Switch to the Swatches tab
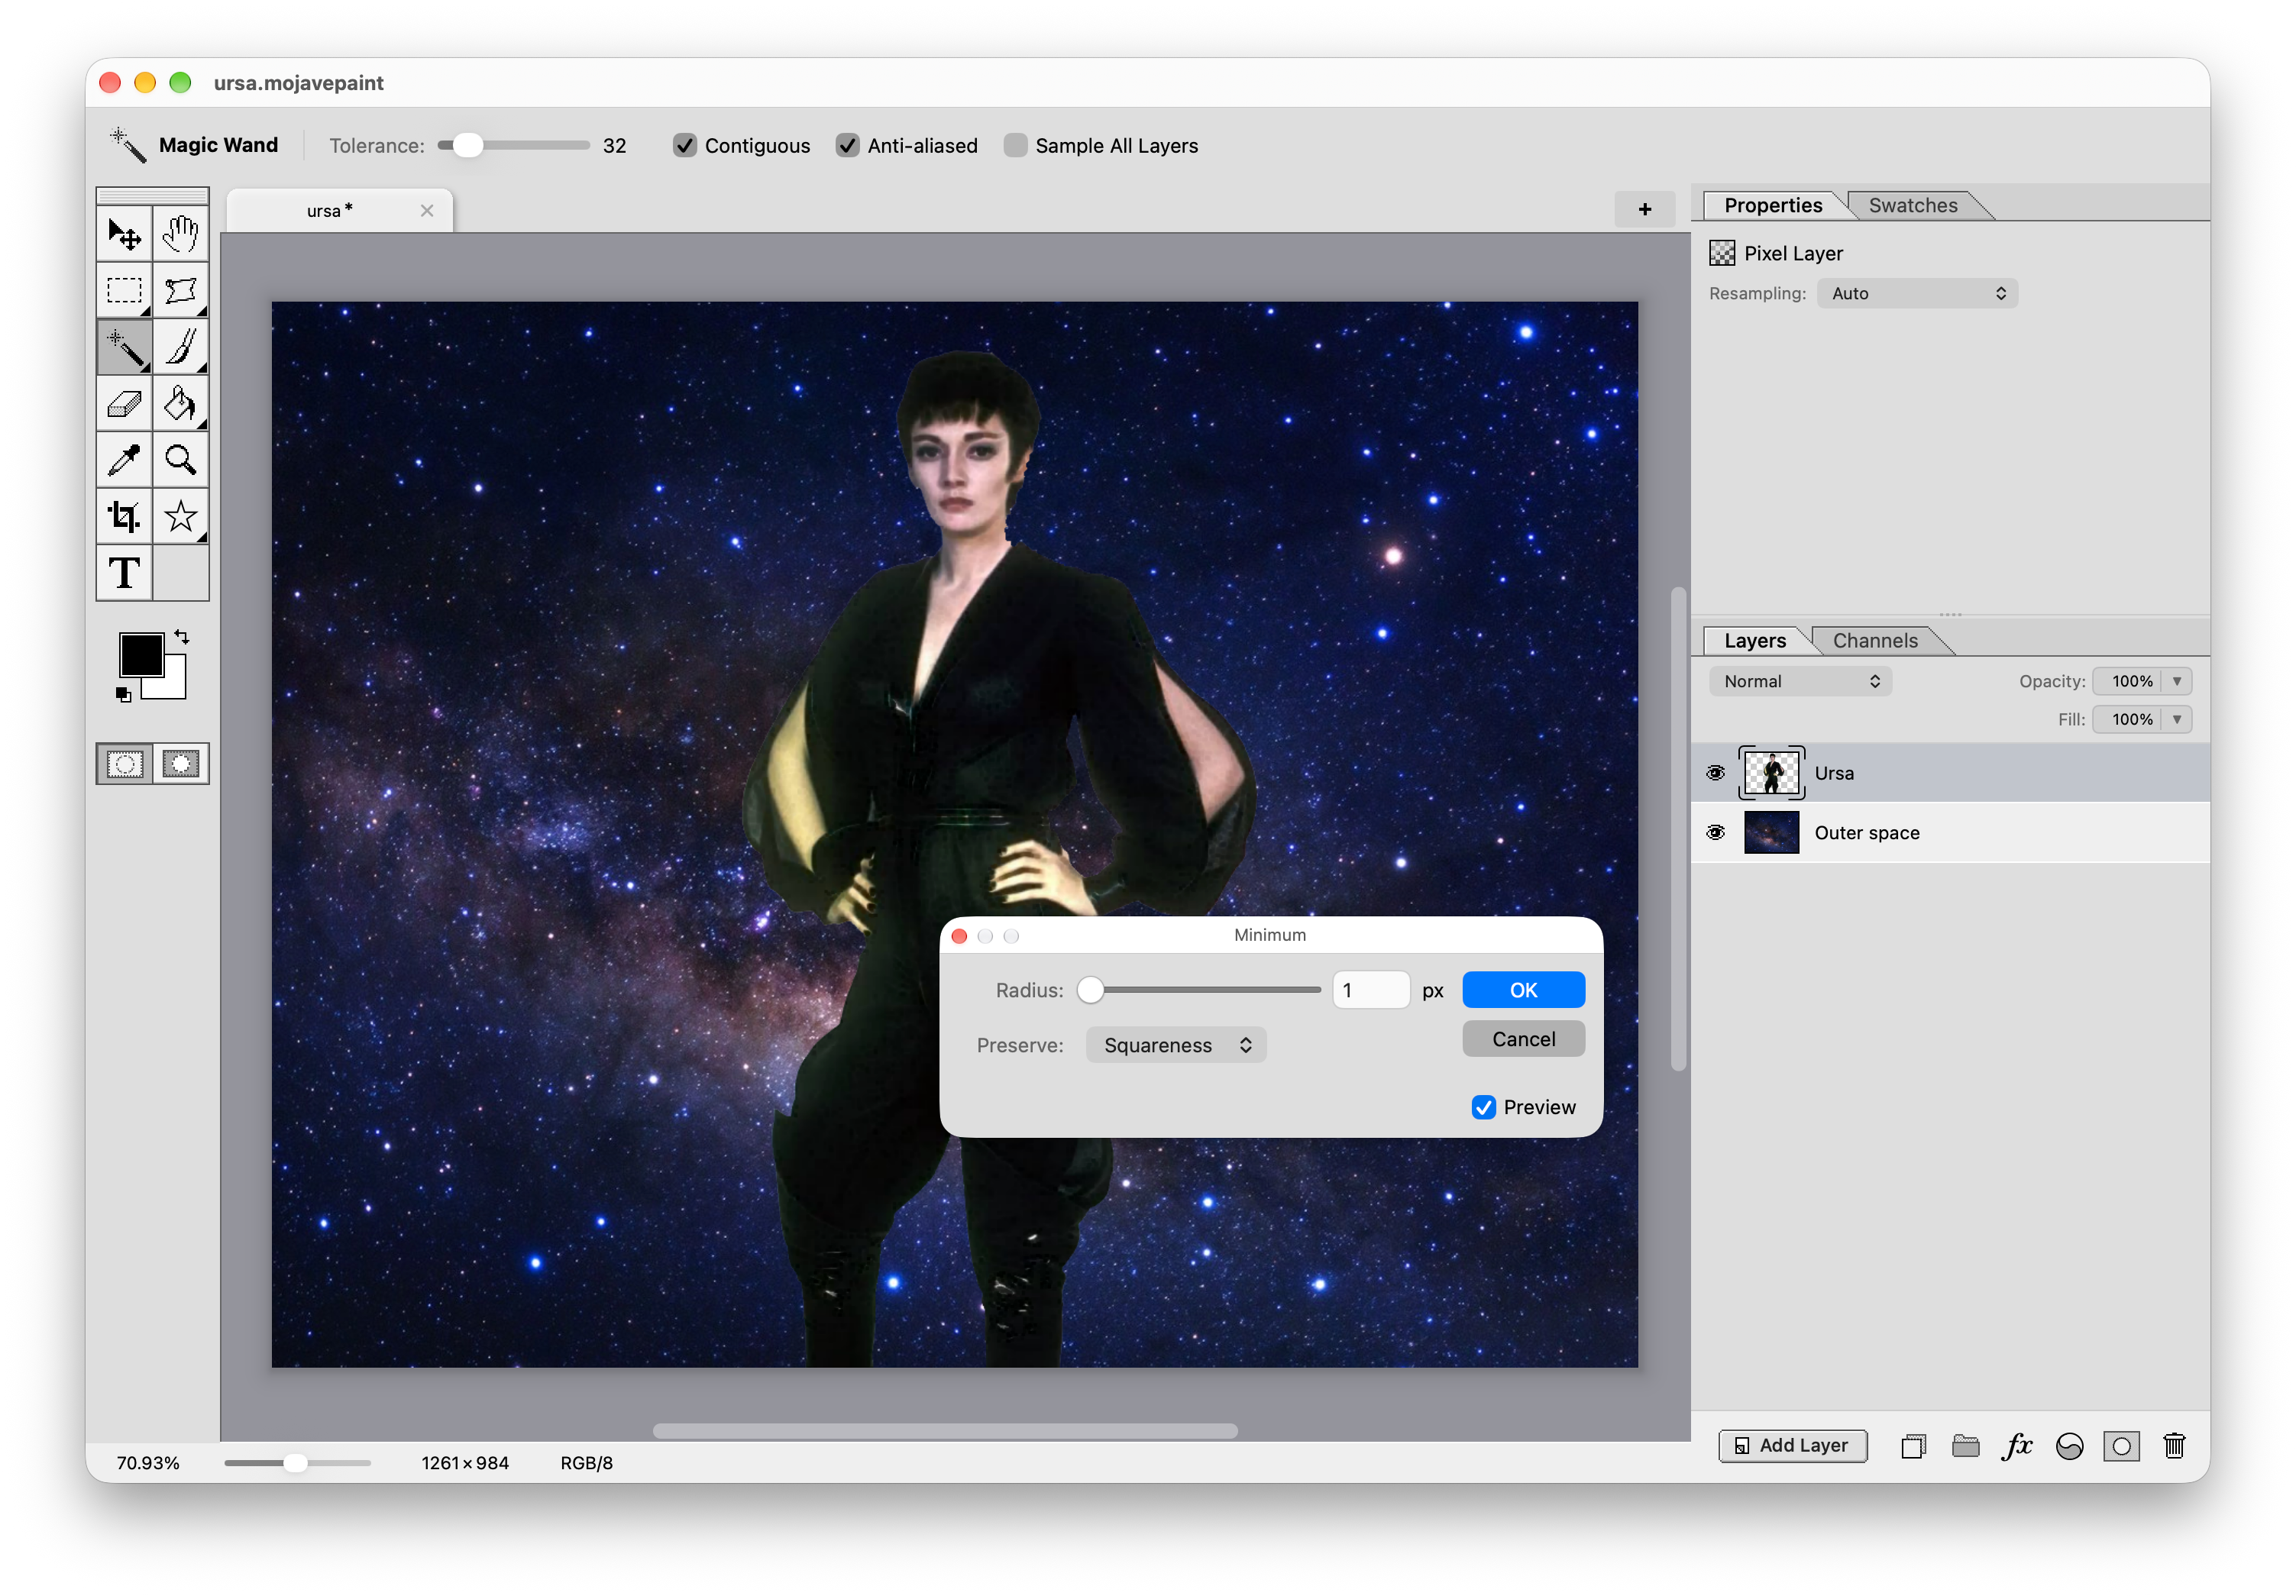This screenshot has width=2296, height=1596. point(1913,205)
